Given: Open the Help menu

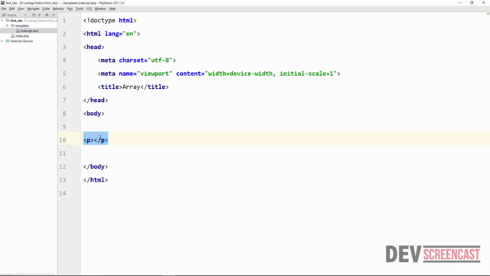Looking at the screenshot, I should tap(113, 8).
